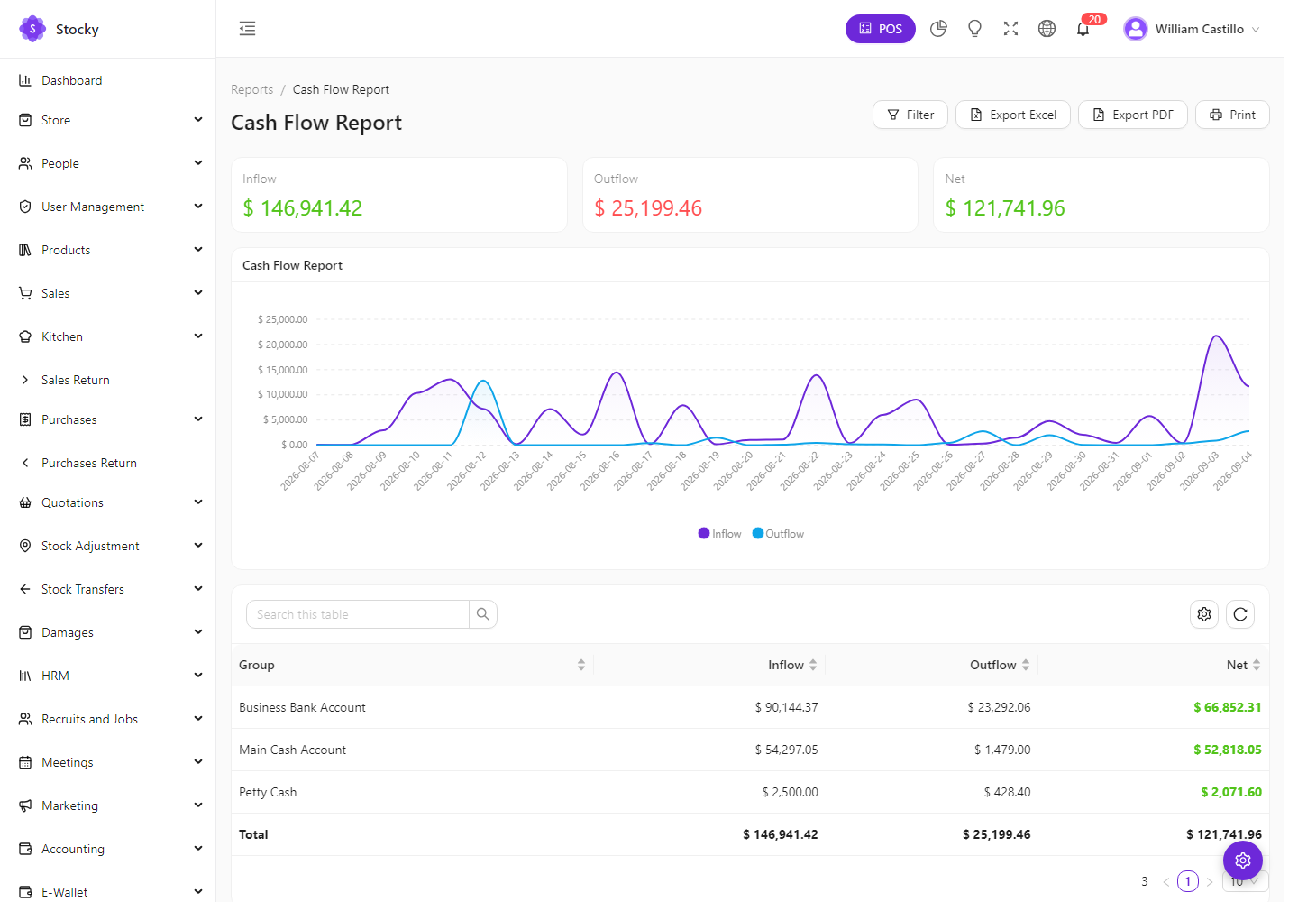Collapse the sidebar menu icon

pos(247,29)
